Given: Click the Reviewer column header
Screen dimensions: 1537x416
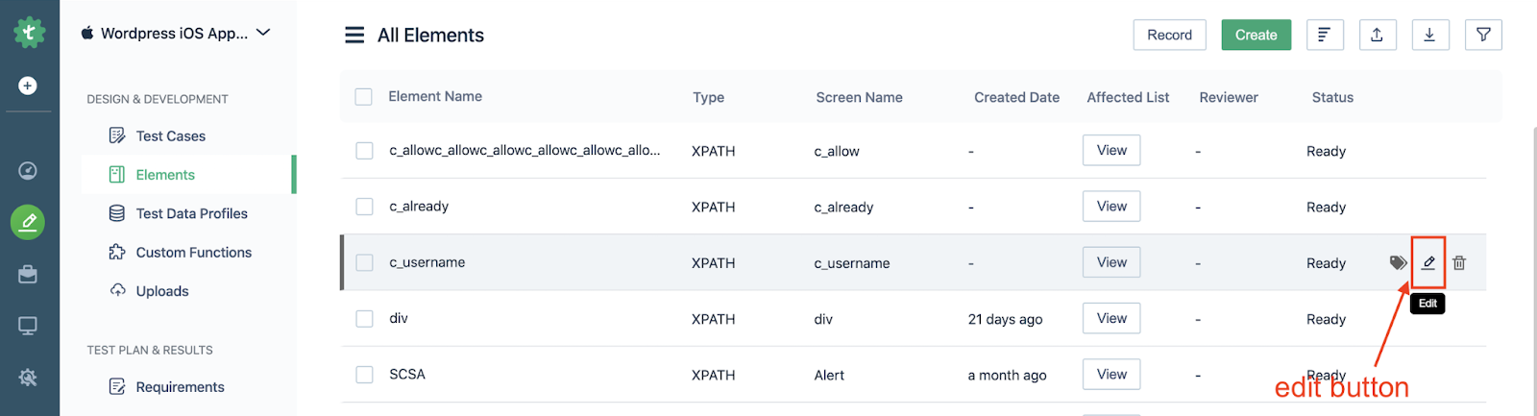Looking at the screenshot, I should click(1229, 97).
